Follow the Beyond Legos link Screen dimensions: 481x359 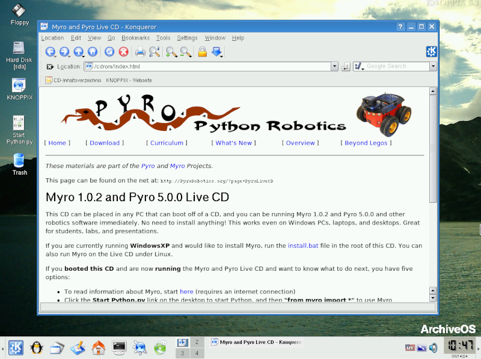click(366, 143)
